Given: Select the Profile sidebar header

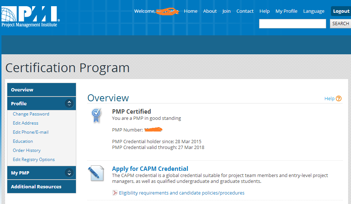Looking at the screenshot, I should [42, 104].
